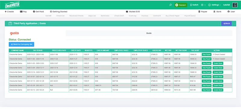
Task: Click the QuickBooks Connect button
Action: pyautogui.click(x=181, y=5)
